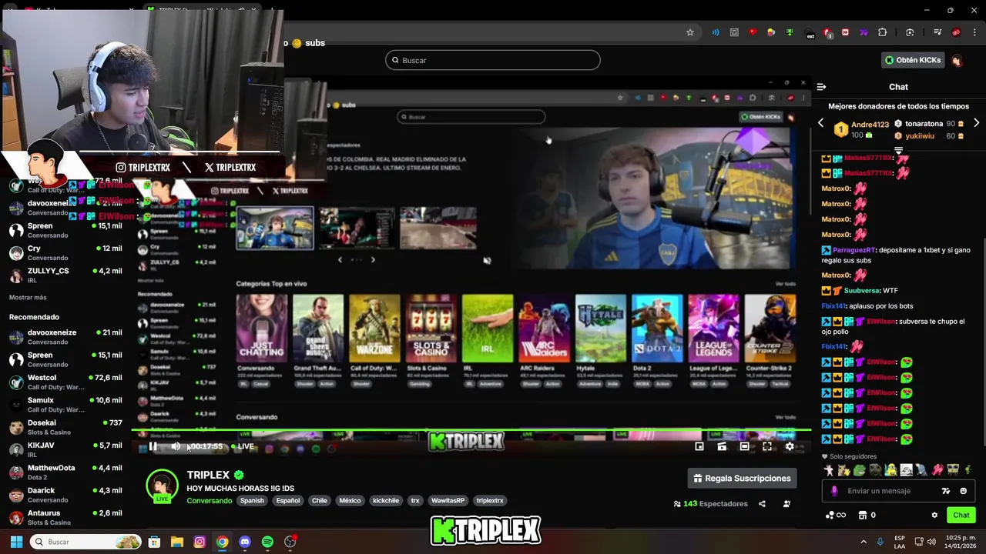Focus the Buscar search box on Kick
This screenshot has width=986, height=554.
(493, 60)
